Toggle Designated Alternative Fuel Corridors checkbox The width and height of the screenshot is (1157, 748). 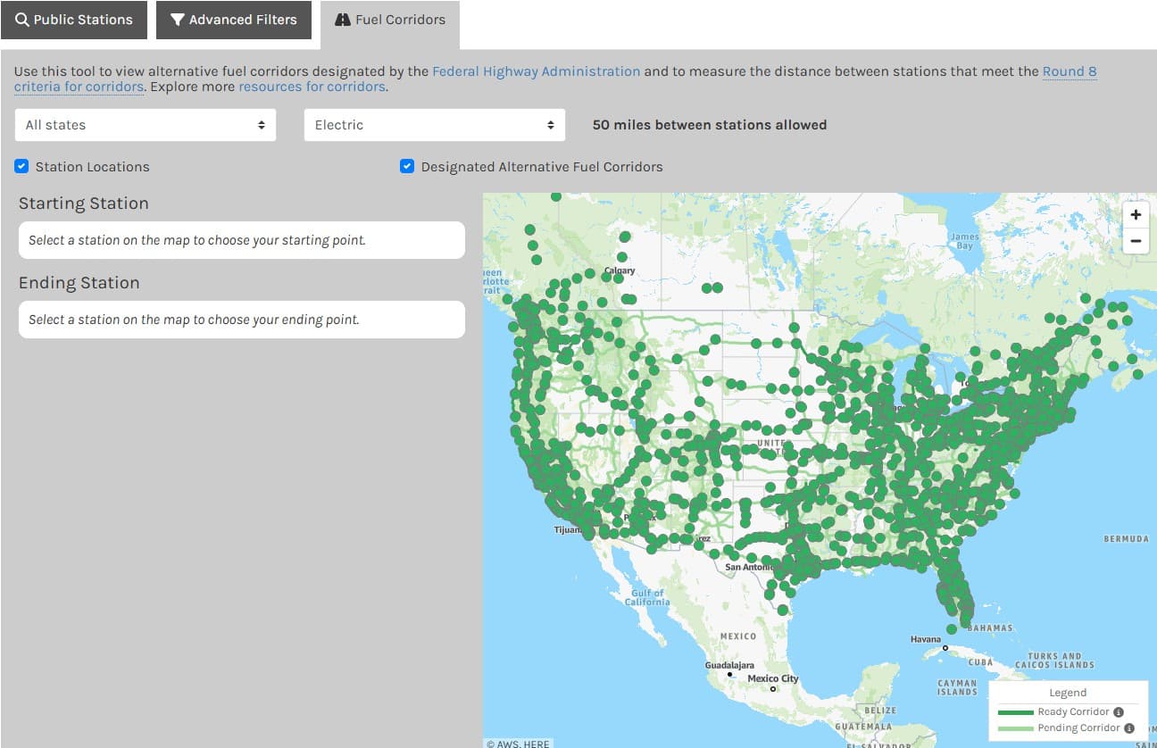point(407,167)
